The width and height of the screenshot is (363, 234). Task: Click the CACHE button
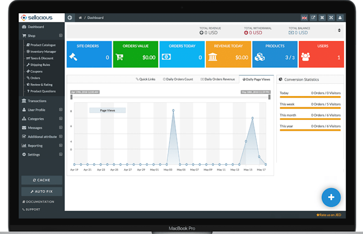[x=42, y=180]
